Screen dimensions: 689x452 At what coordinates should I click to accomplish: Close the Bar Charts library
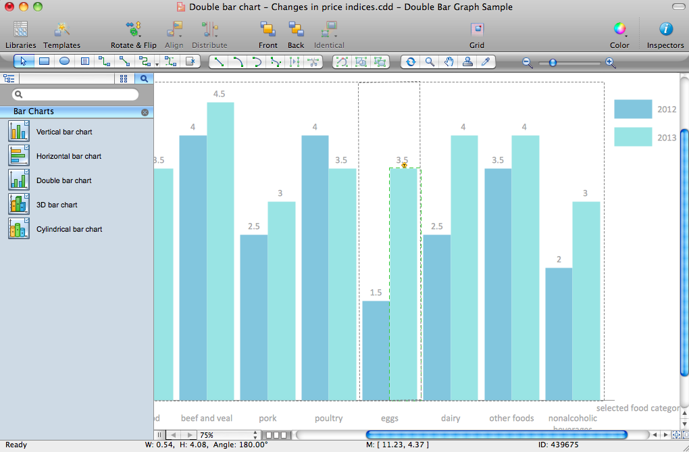tap(145, 112)
